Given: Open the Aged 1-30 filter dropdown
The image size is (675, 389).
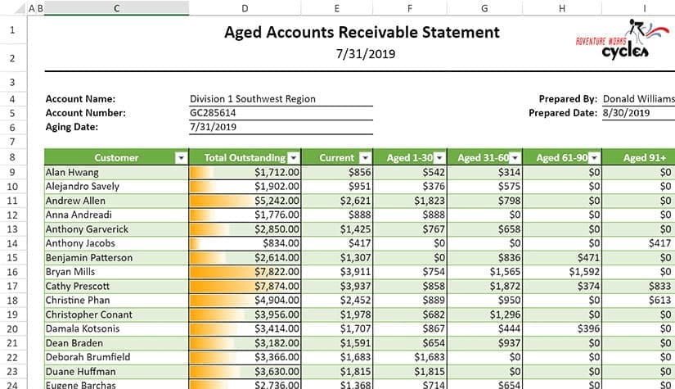Looking at the screenshot, I should coord(439,158).
